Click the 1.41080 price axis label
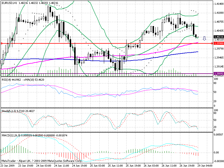The image size is (224, 168). (x=219, y=13)
